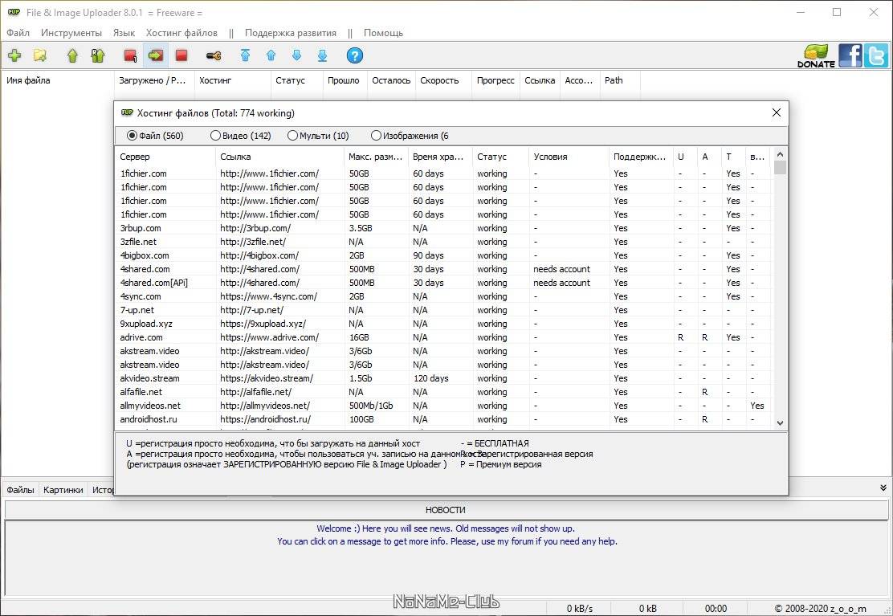Click the green arrow on red square icon
Viewport: 893px width, 616px height.
[x=156, y=55]
